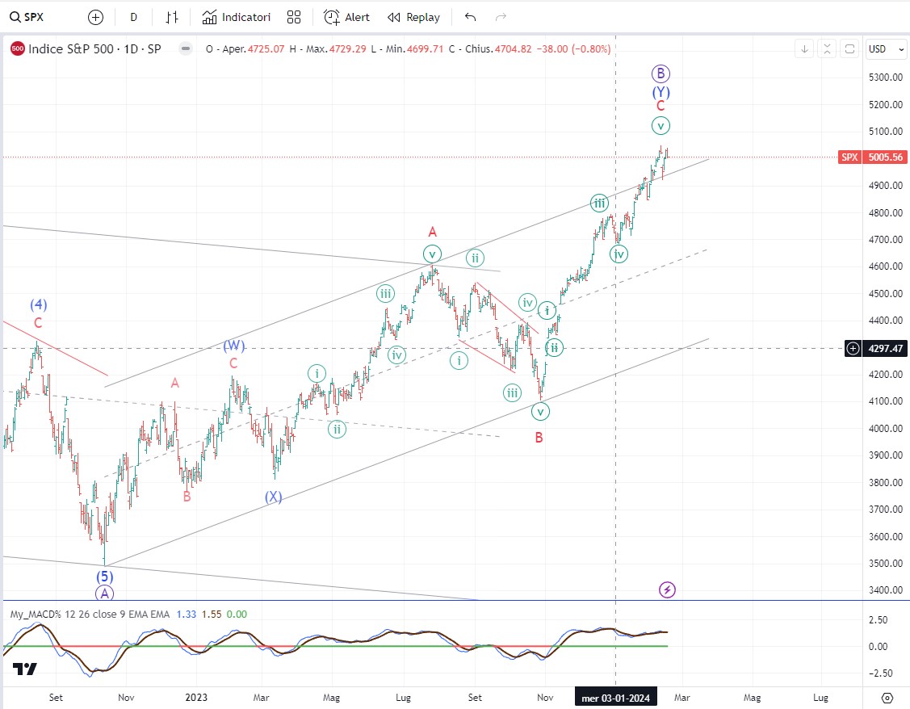Collapse the main chart pane

(827, 48)
